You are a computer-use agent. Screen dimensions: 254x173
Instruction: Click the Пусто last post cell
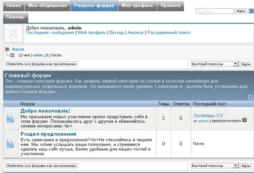coord(222,144)
